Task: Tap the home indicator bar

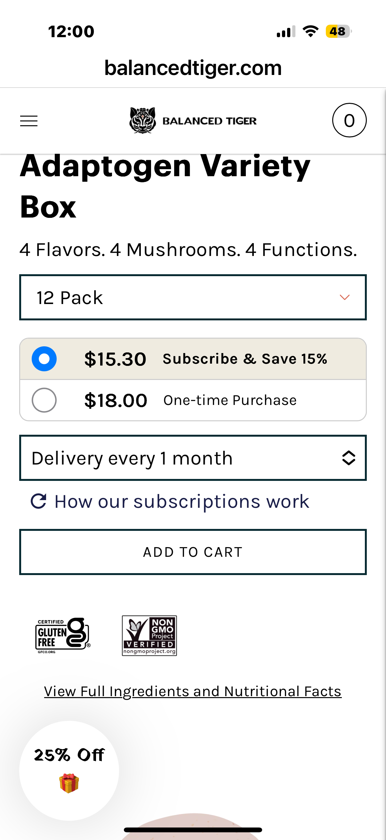Action: [193, 829]
